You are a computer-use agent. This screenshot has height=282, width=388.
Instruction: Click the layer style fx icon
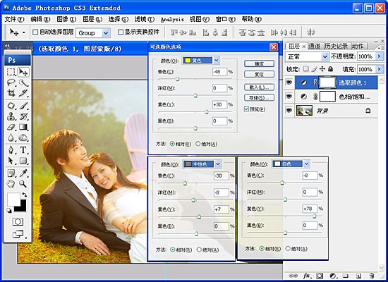click(307, 276)
